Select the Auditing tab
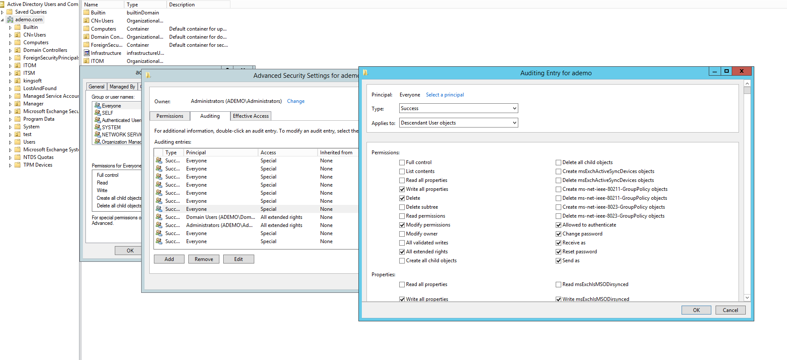The image size is (787, 360). pos(210,116)
